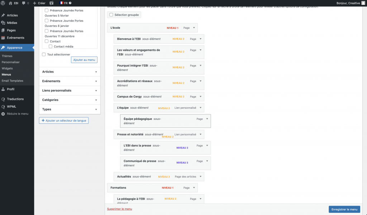Click the French flag language switcher
This screenshot has width=367, height=215.
[62, 3]
